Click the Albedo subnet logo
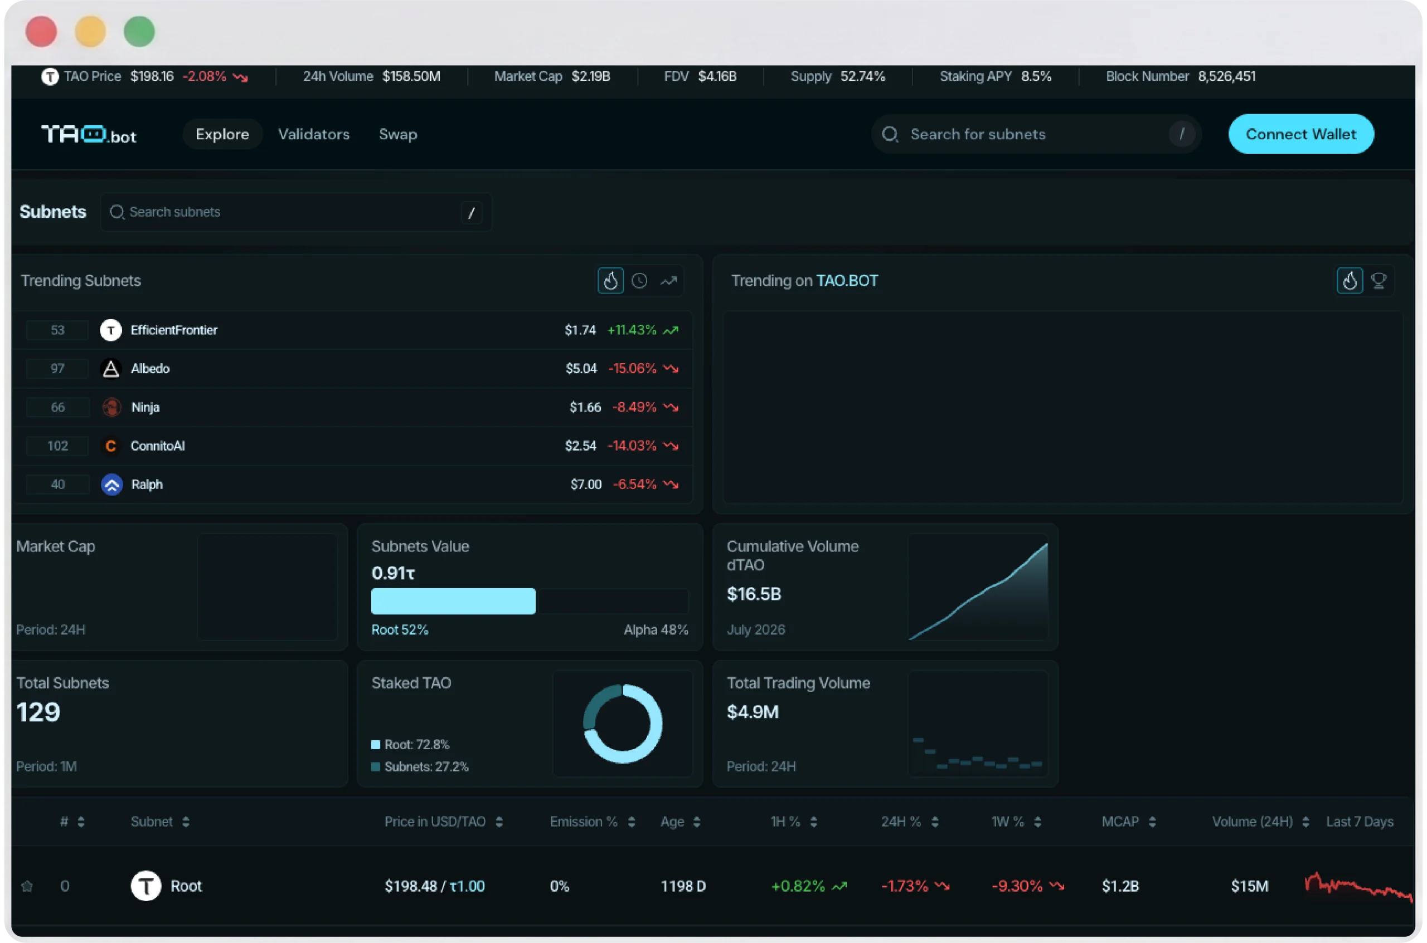This screenshot has height=943, width=1427. click(111, 369)
